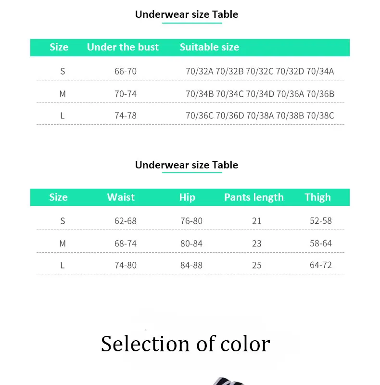Screen dimensions: 380x385
Task: Select the 'Under the bust' column header
Action: coord(123,47)
